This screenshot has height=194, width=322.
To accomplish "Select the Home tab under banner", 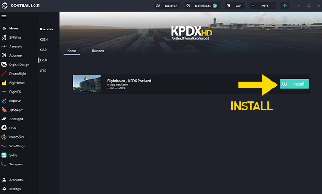I will pyautogui.click(x=72, y=51).
